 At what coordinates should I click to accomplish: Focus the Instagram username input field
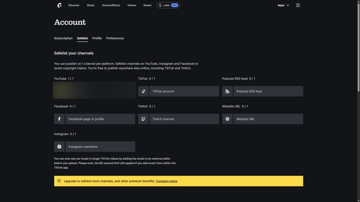[x=100, y=147]
